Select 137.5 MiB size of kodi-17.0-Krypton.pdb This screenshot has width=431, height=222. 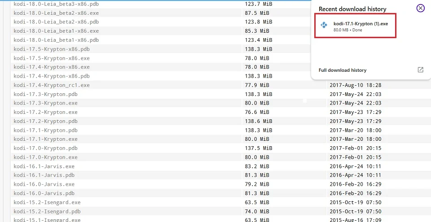pos(259,148)
